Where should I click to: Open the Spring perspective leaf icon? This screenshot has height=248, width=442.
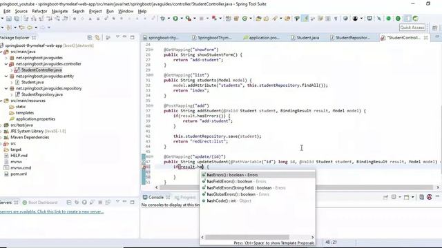[415, 19]
